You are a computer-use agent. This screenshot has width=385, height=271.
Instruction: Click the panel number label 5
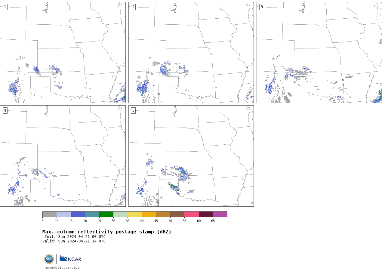tap(133, 110)
